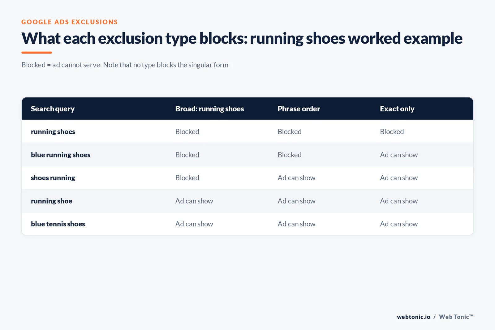Viewport: 495px width, 330px height.
Task: Click Phrase order cell for 'running shoe' row
Action: click(296, 201)
